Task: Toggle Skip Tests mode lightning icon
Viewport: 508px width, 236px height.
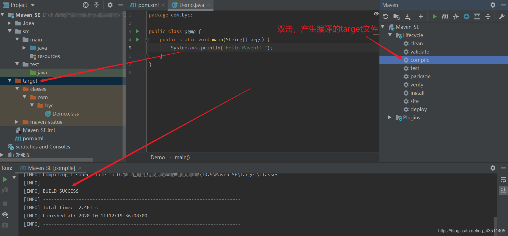Action: pos(467,16)
